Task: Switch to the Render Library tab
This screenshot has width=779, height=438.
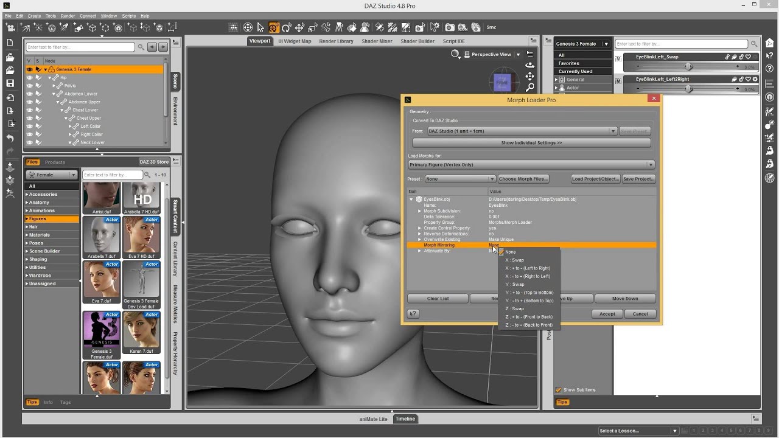Action: (336, 41)
